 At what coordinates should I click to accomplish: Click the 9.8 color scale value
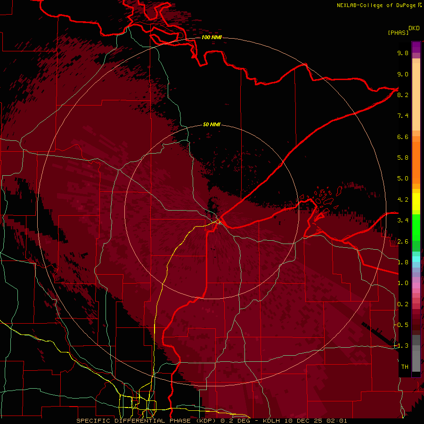403,53
